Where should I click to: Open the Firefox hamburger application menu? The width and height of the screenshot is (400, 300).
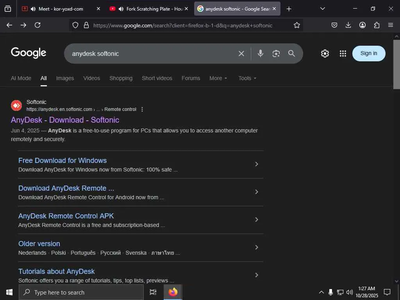pos(391,25)
